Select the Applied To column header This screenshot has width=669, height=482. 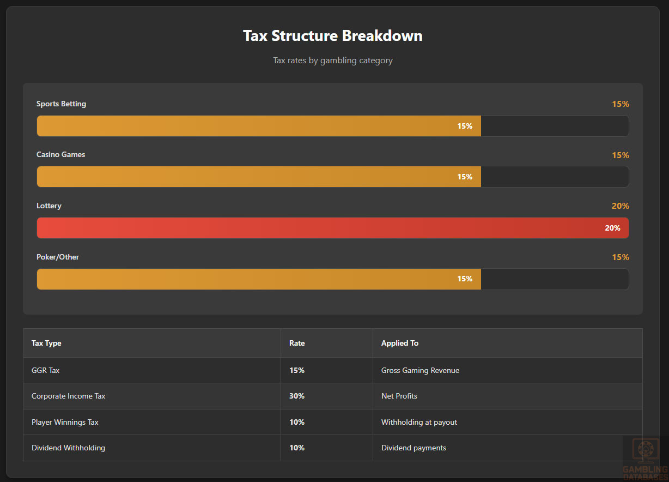[x=400, y=343]
